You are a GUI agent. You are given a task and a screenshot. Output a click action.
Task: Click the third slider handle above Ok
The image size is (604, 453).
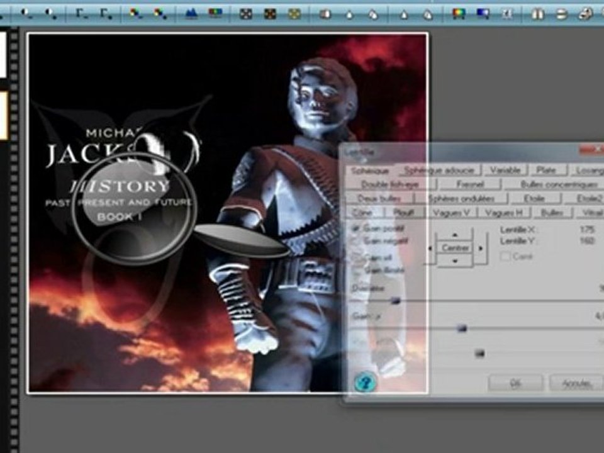coord(479,353)
